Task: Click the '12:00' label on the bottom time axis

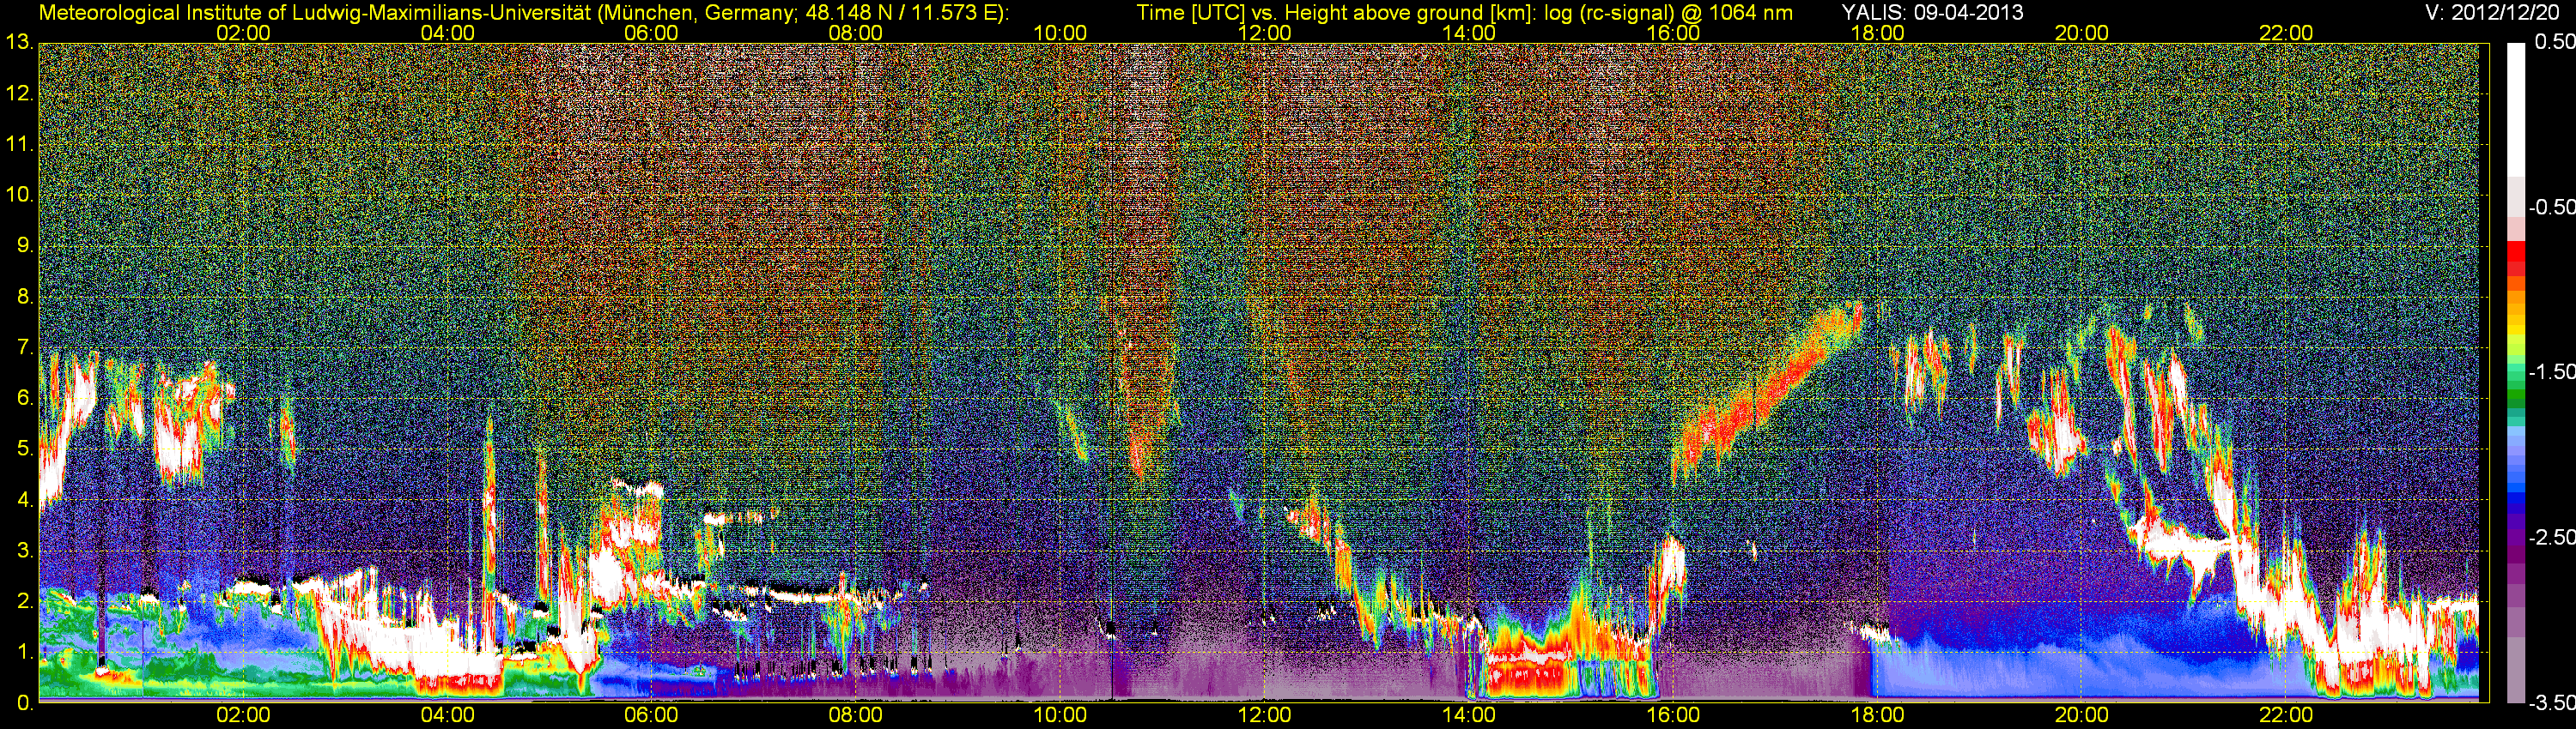Action: (x=1264, y=715)
